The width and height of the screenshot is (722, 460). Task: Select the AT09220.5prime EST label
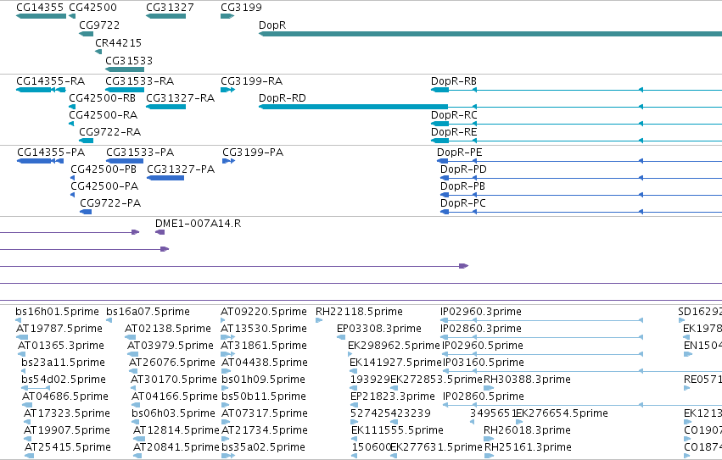coord(264,312)
